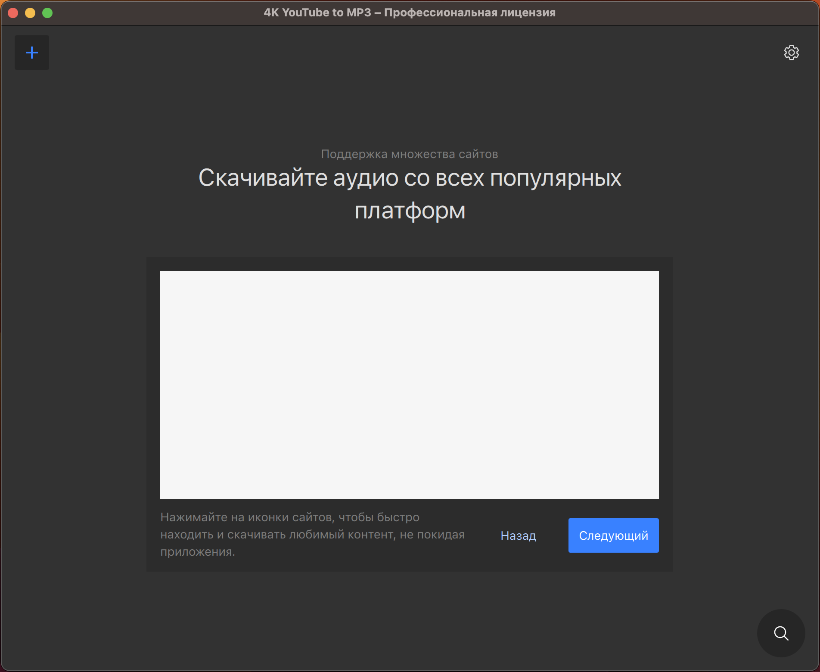Click the heading "Скачивайте аудио со всех популярных платформ"
The height and width of the screenshot is (672, 820).
410,194
